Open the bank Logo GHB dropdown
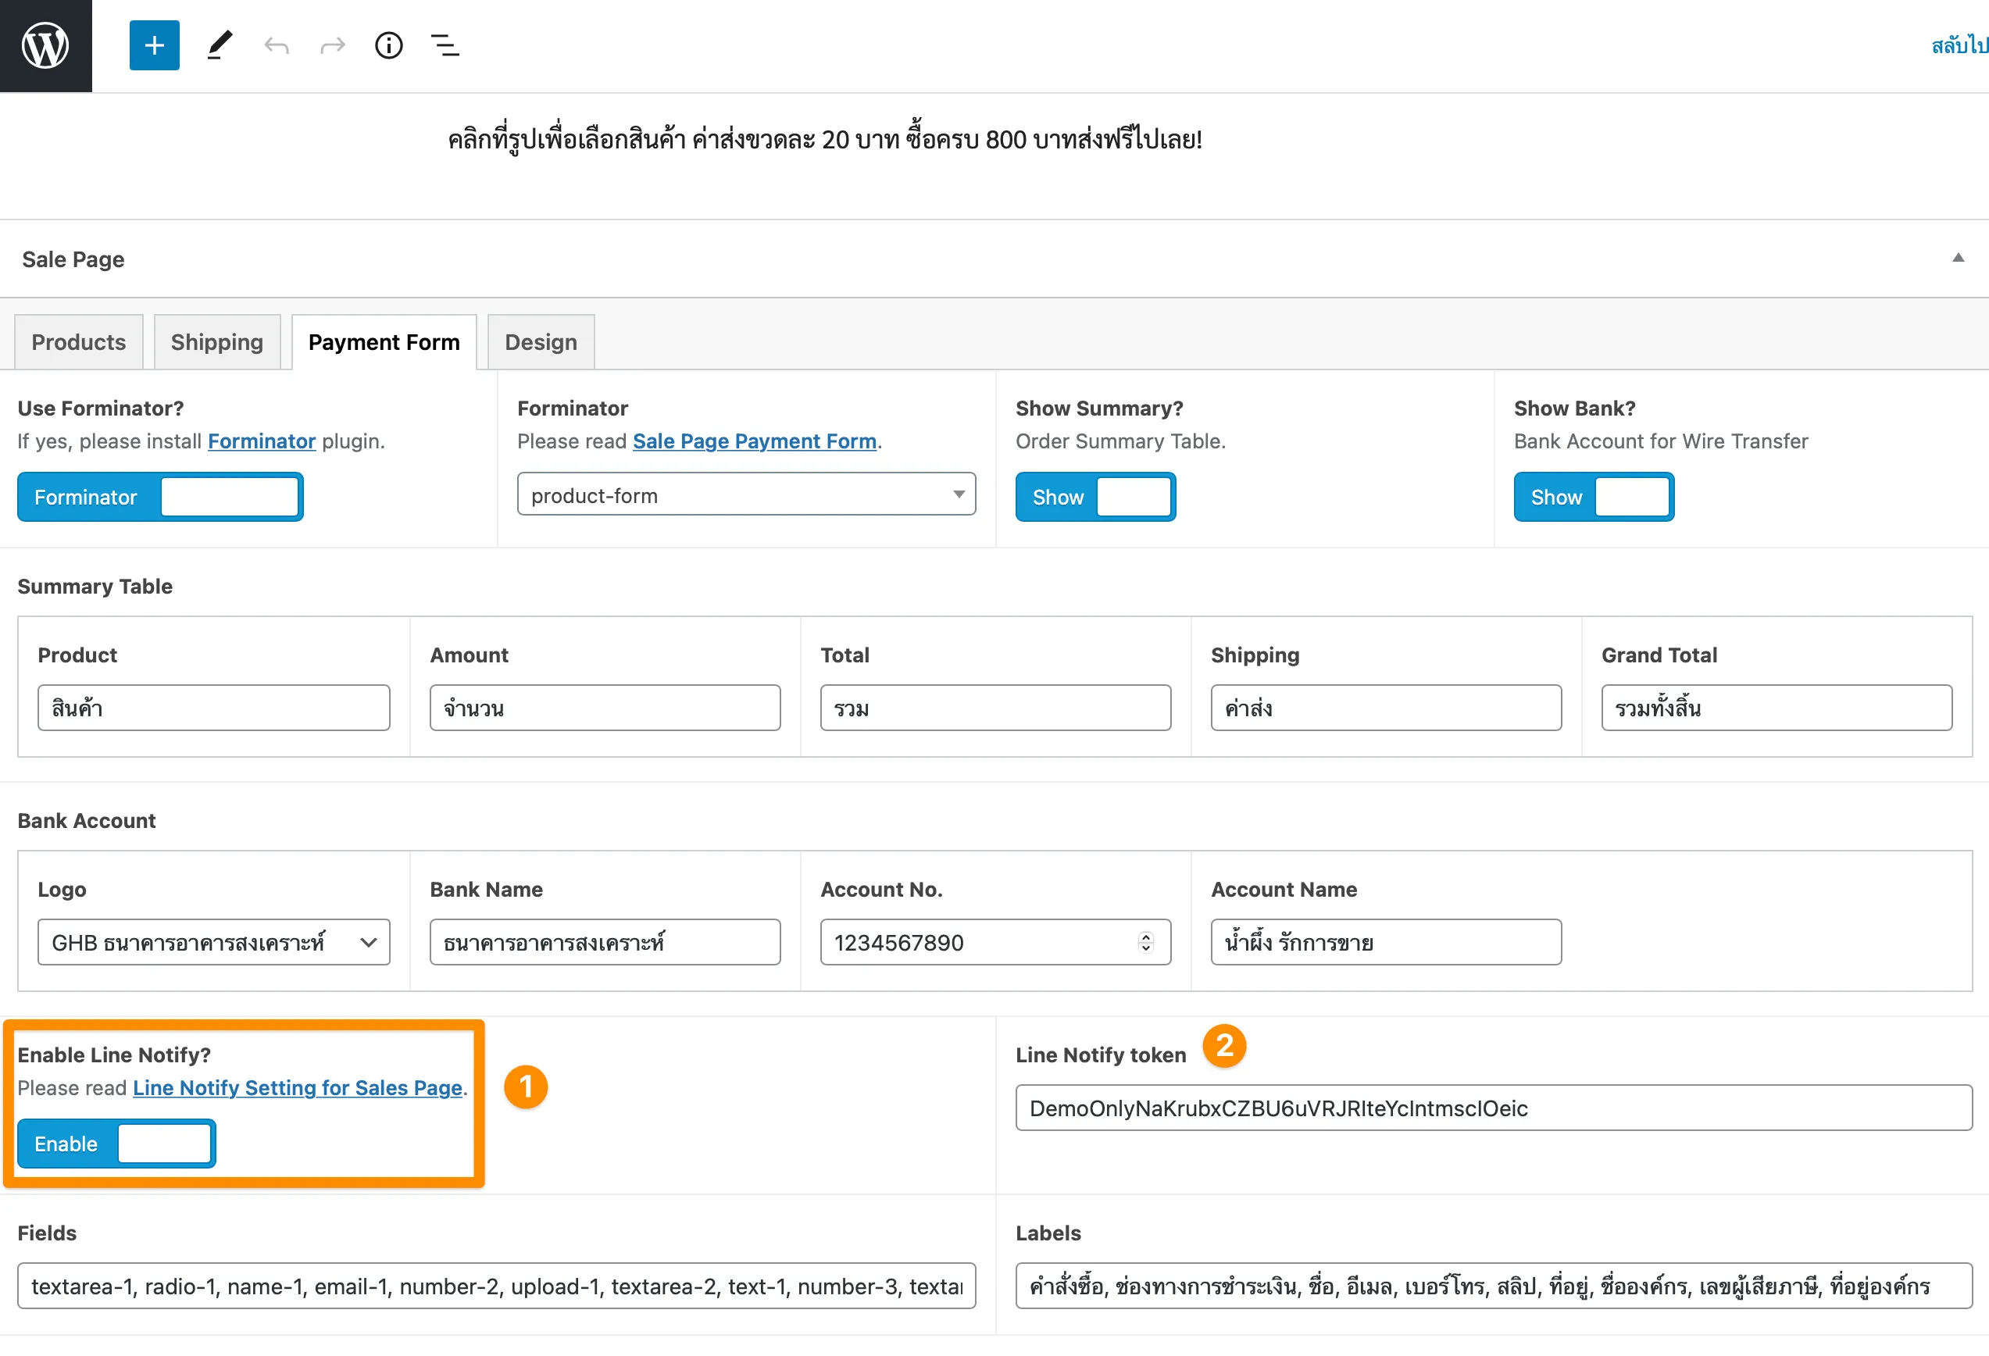1989x1356 pixels. coord(213,942)
